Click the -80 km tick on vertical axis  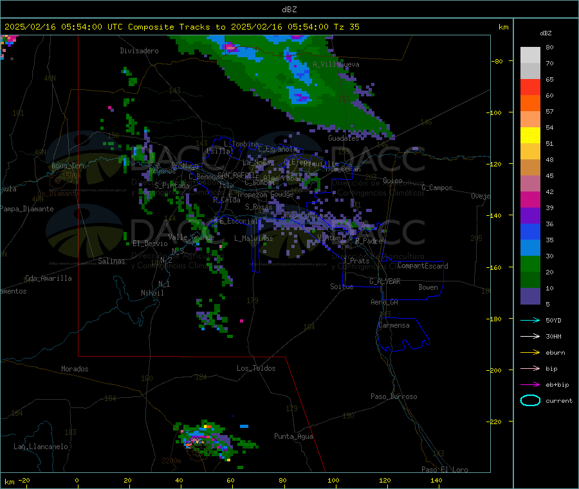[x=498, y=61]
